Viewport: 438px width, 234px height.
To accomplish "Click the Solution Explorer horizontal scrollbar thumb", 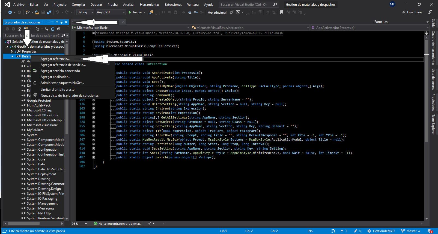I will pyautogui.click(x=24, y=224).
